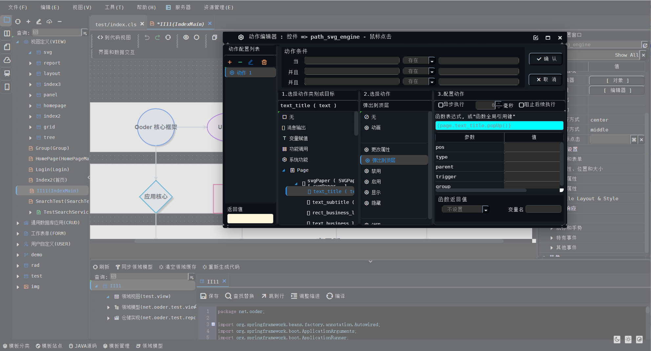Select the change property action
Image resolution: width=651 pixels, height=351 pixels.
click(x=394, y=150)
